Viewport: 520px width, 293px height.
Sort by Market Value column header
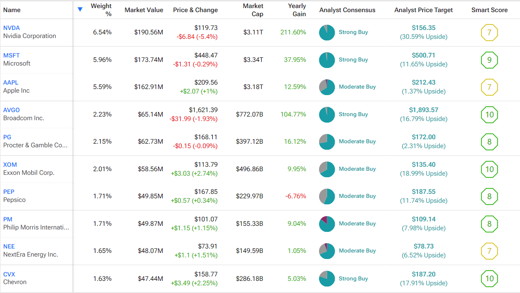point(144,10)
